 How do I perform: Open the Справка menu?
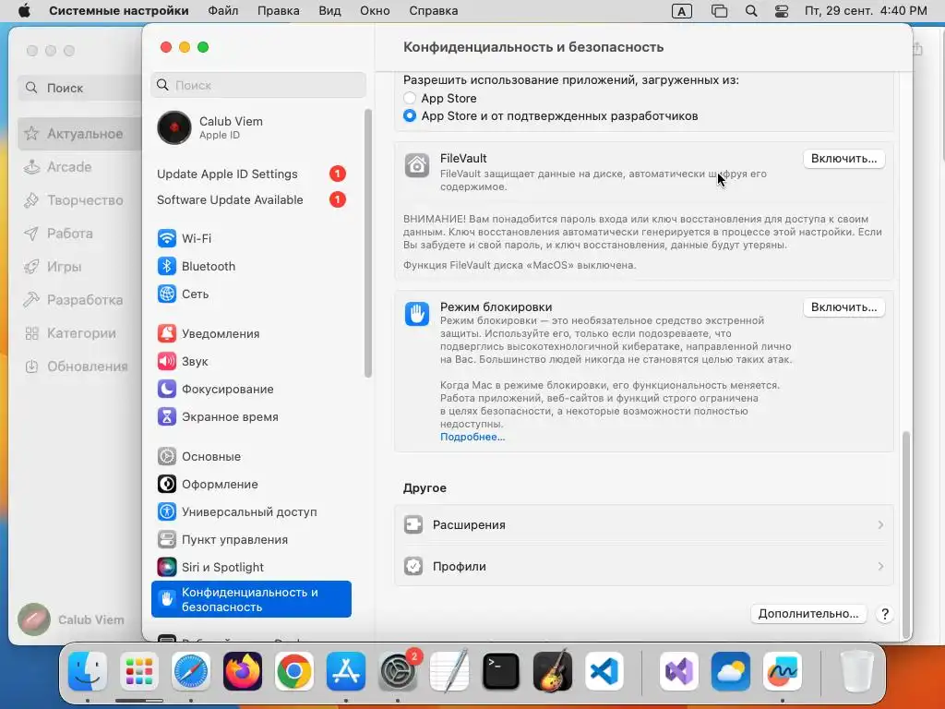(434, 11)
